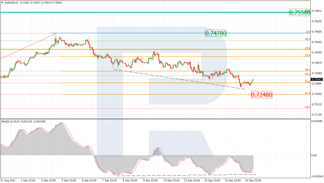324x183 pixels.
Task: Click the 0.72505 price axis label
Action: (317, 94)
